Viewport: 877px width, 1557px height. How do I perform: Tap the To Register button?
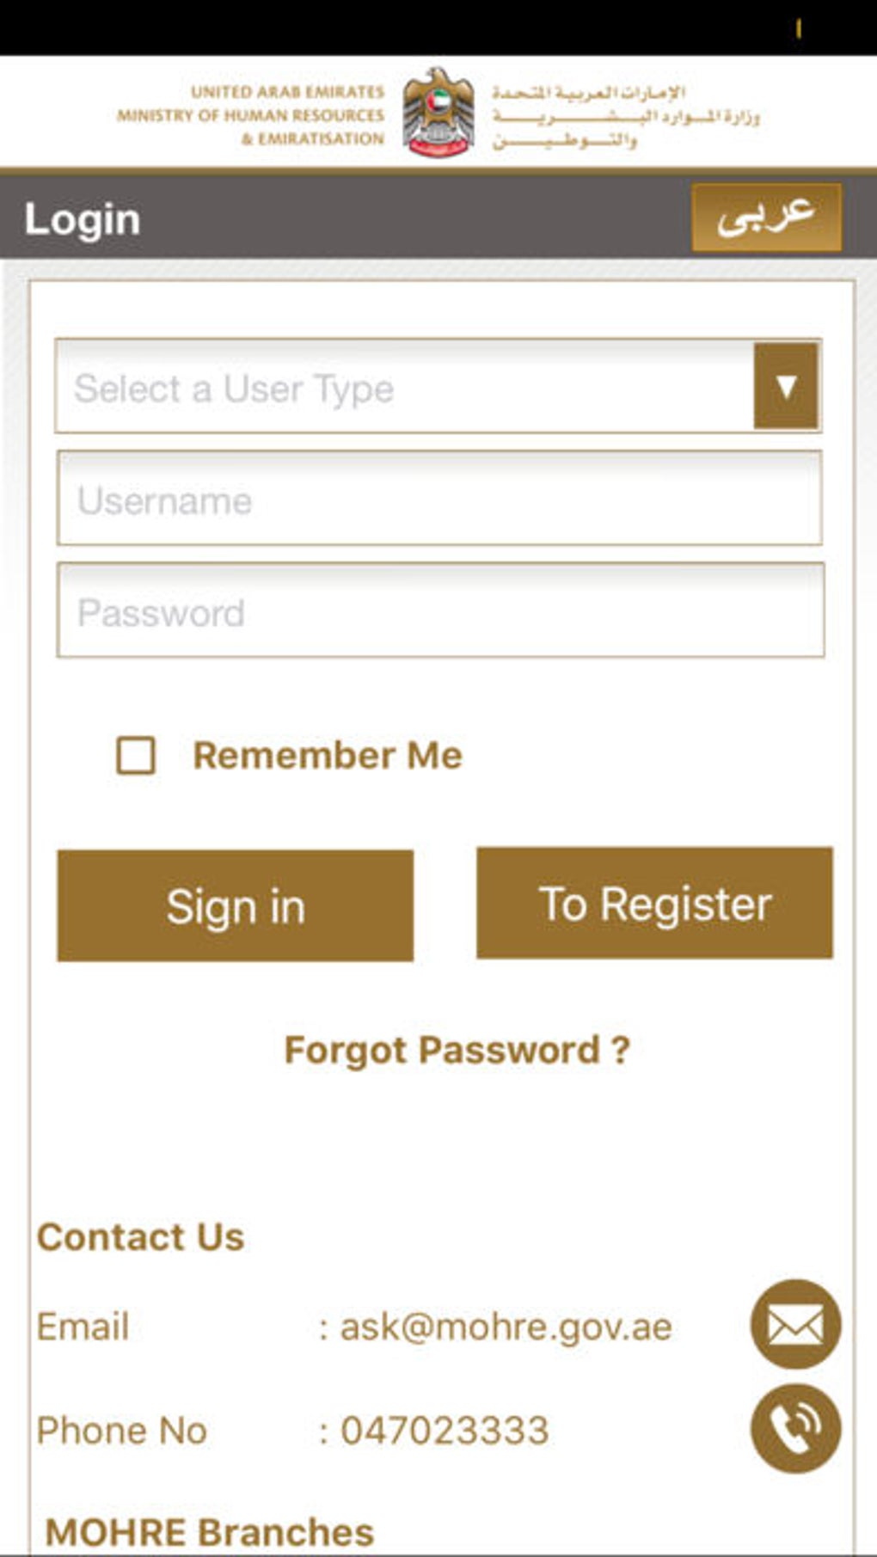(x=654, y=904)
